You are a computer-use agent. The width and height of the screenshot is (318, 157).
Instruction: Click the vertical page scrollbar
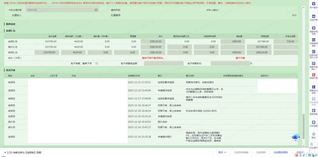tap(303, 124)
